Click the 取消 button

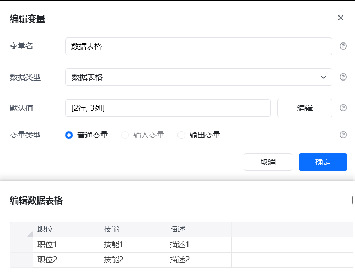point(268,162)
